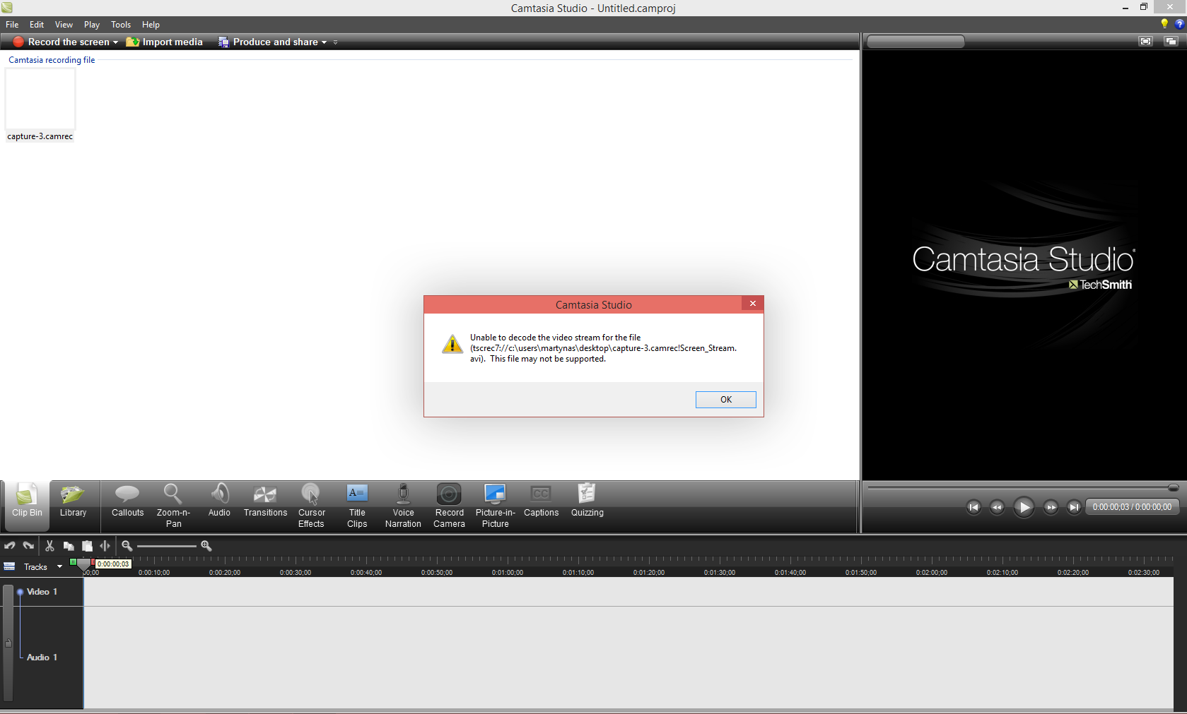Select the Zoom-n-Pan tool
The width and height of the screenshot is (1187, 714).
click(x=173, y=506)
